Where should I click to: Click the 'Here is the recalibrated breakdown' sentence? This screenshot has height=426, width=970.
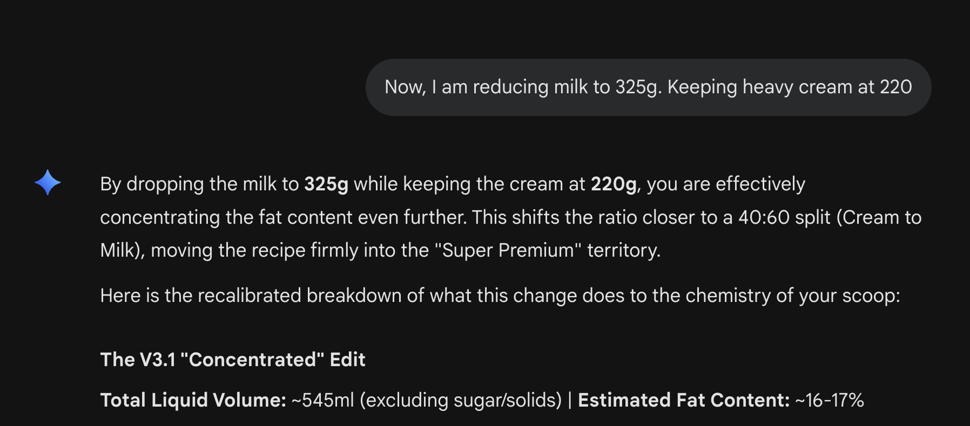click(x=500, y=296)
